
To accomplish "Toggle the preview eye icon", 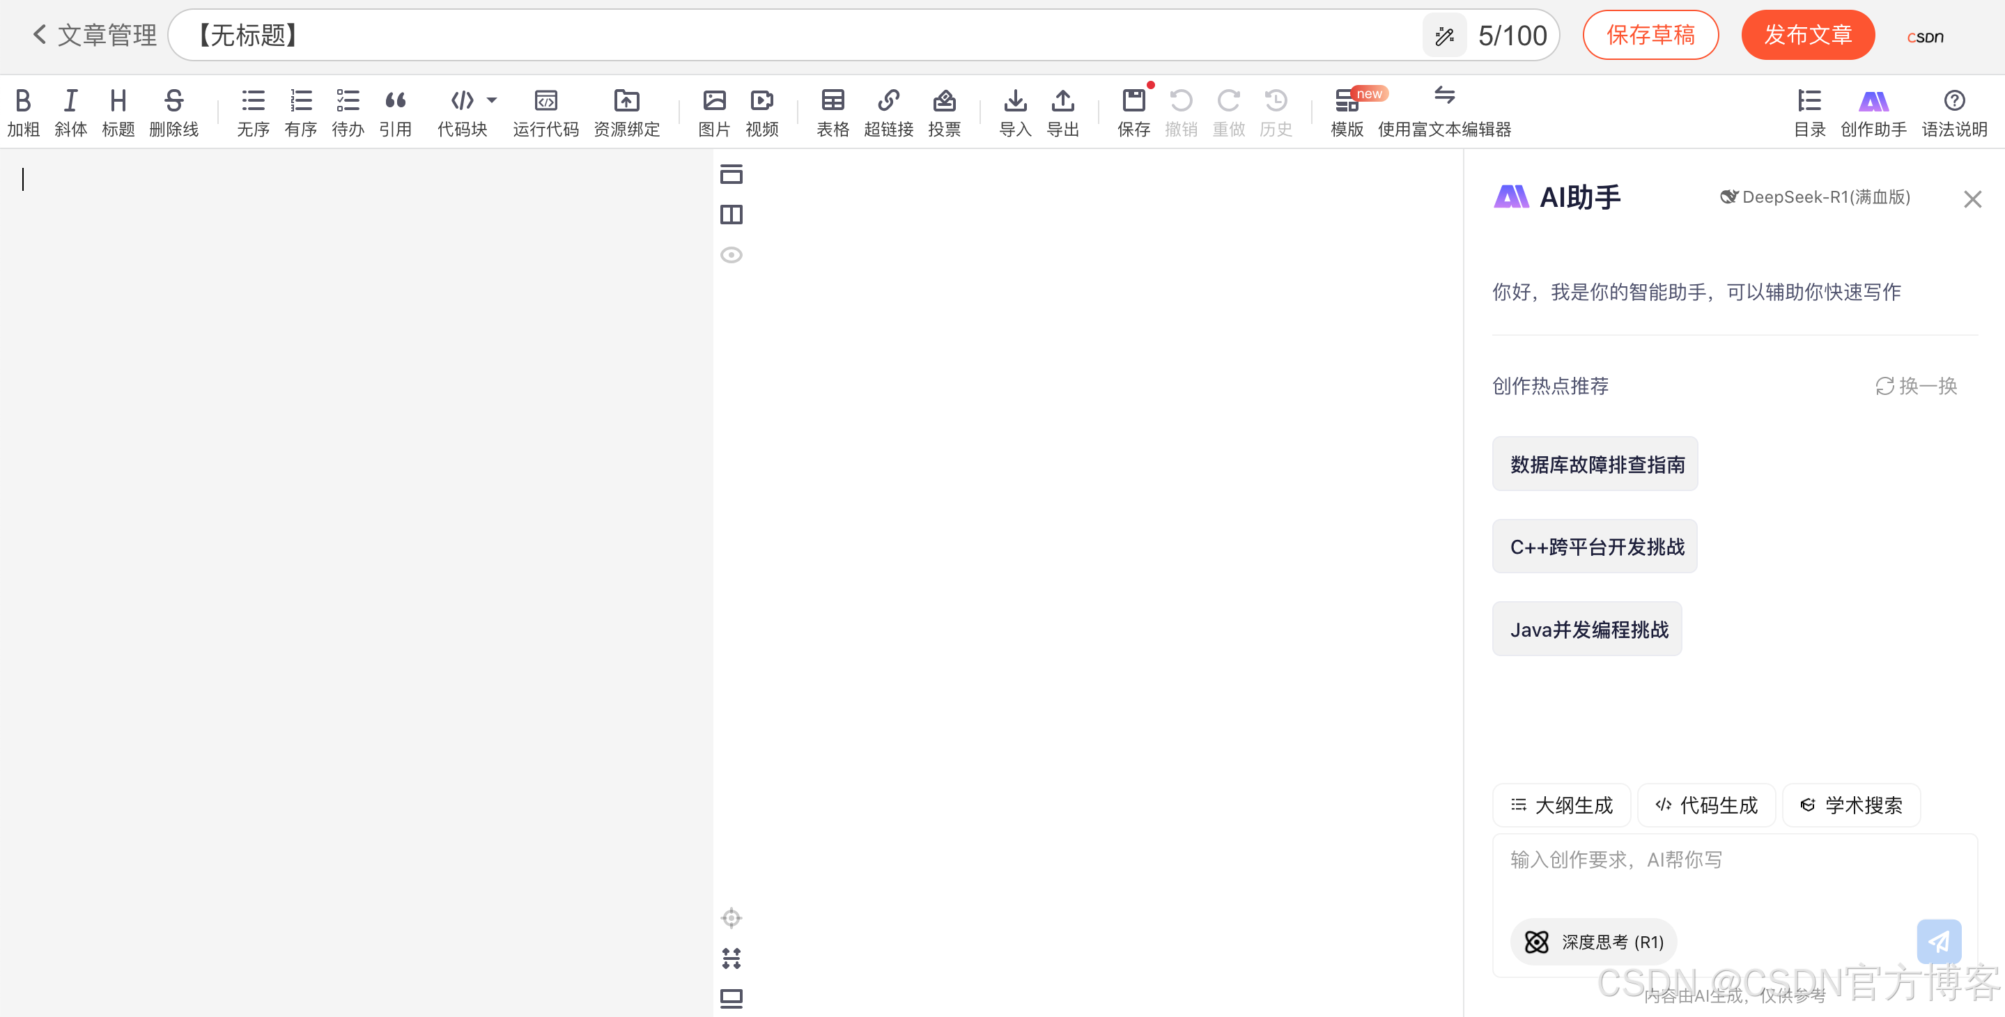I will click(x=731, y=255).
